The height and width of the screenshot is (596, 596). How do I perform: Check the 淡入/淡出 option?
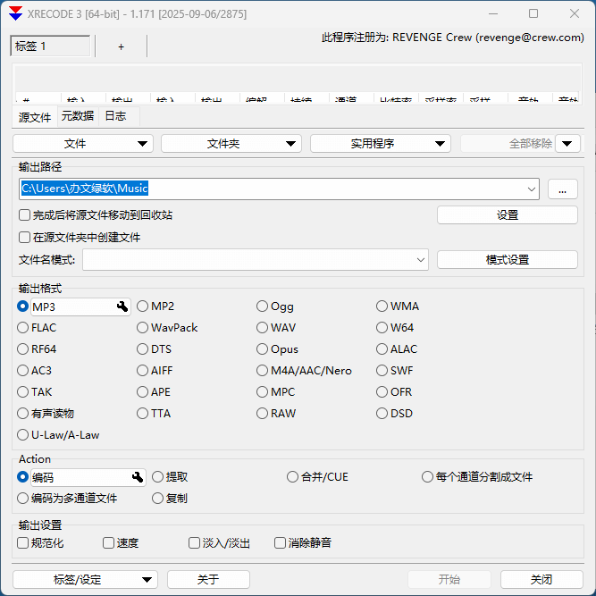(x=194, y=543)
